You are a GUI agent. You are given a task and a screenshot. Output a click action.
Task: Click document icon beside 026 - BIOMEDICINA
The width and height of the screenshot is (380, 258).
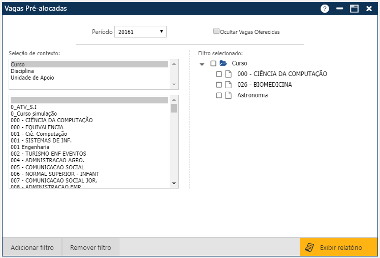click(228, 85)
